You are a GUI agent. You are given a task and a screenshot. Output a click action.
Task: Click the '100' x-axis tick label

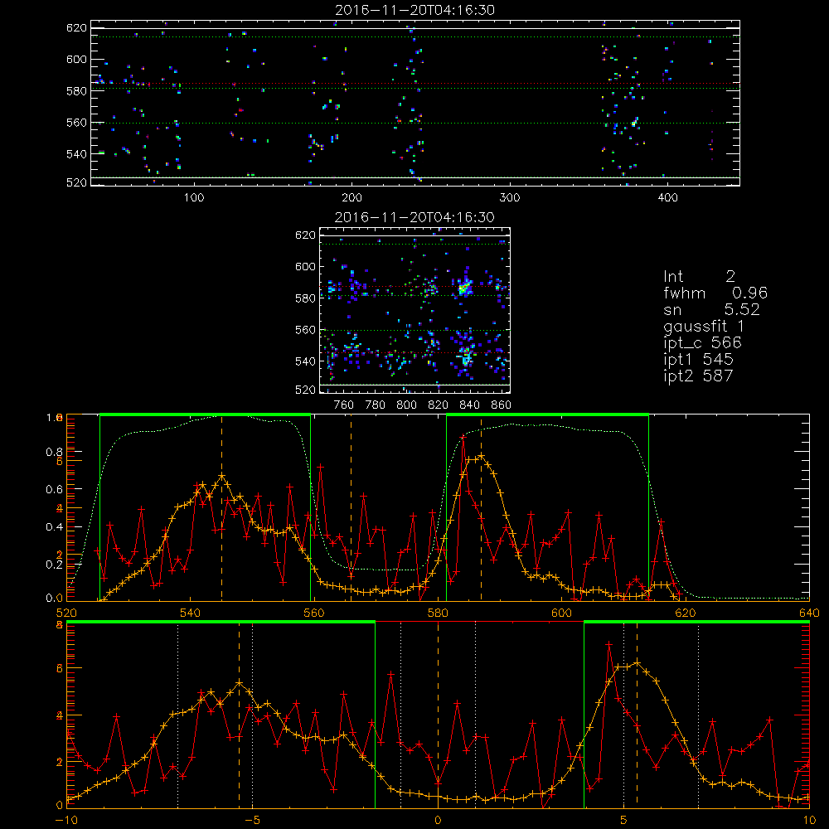click(x=194, y=198)
